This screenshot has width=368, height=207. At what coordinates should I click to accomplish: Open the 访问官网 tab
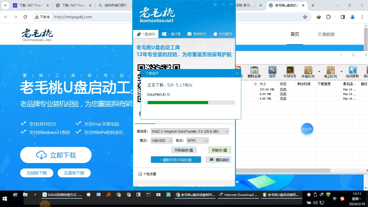pos(222,34)
